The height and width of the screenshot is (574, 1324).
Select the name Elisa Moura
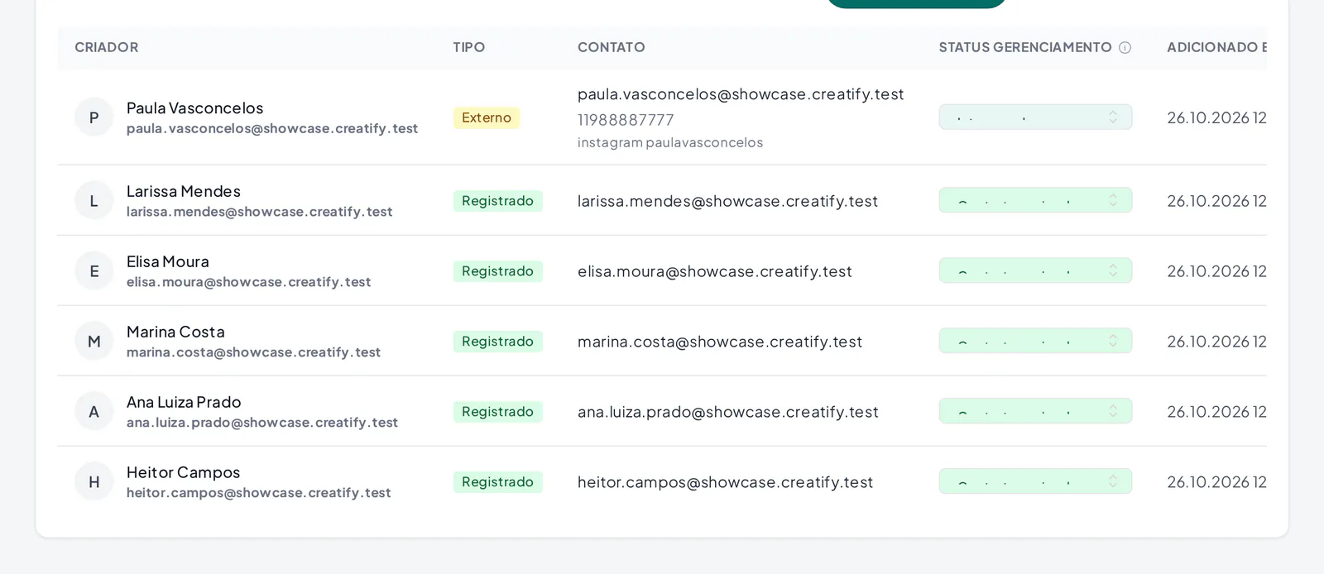point(168,262)
